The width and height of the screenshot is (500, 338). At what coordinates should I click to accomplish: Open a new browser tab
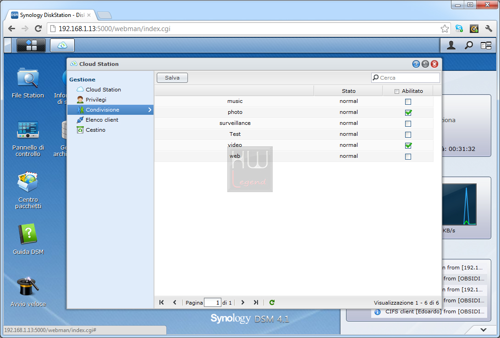(104, 15)
